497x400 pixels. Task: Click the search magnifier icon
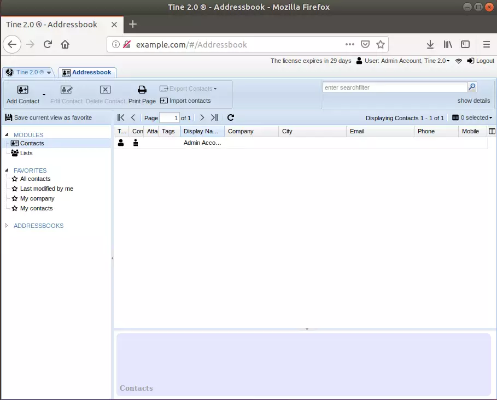click(472, 87)
